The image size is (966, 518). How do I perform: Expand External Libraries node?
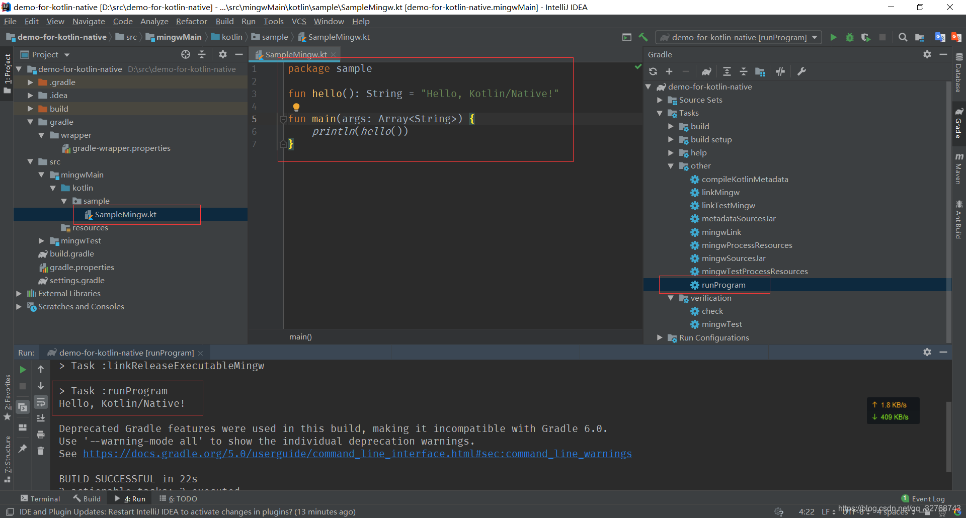click(x=19, y=293)
